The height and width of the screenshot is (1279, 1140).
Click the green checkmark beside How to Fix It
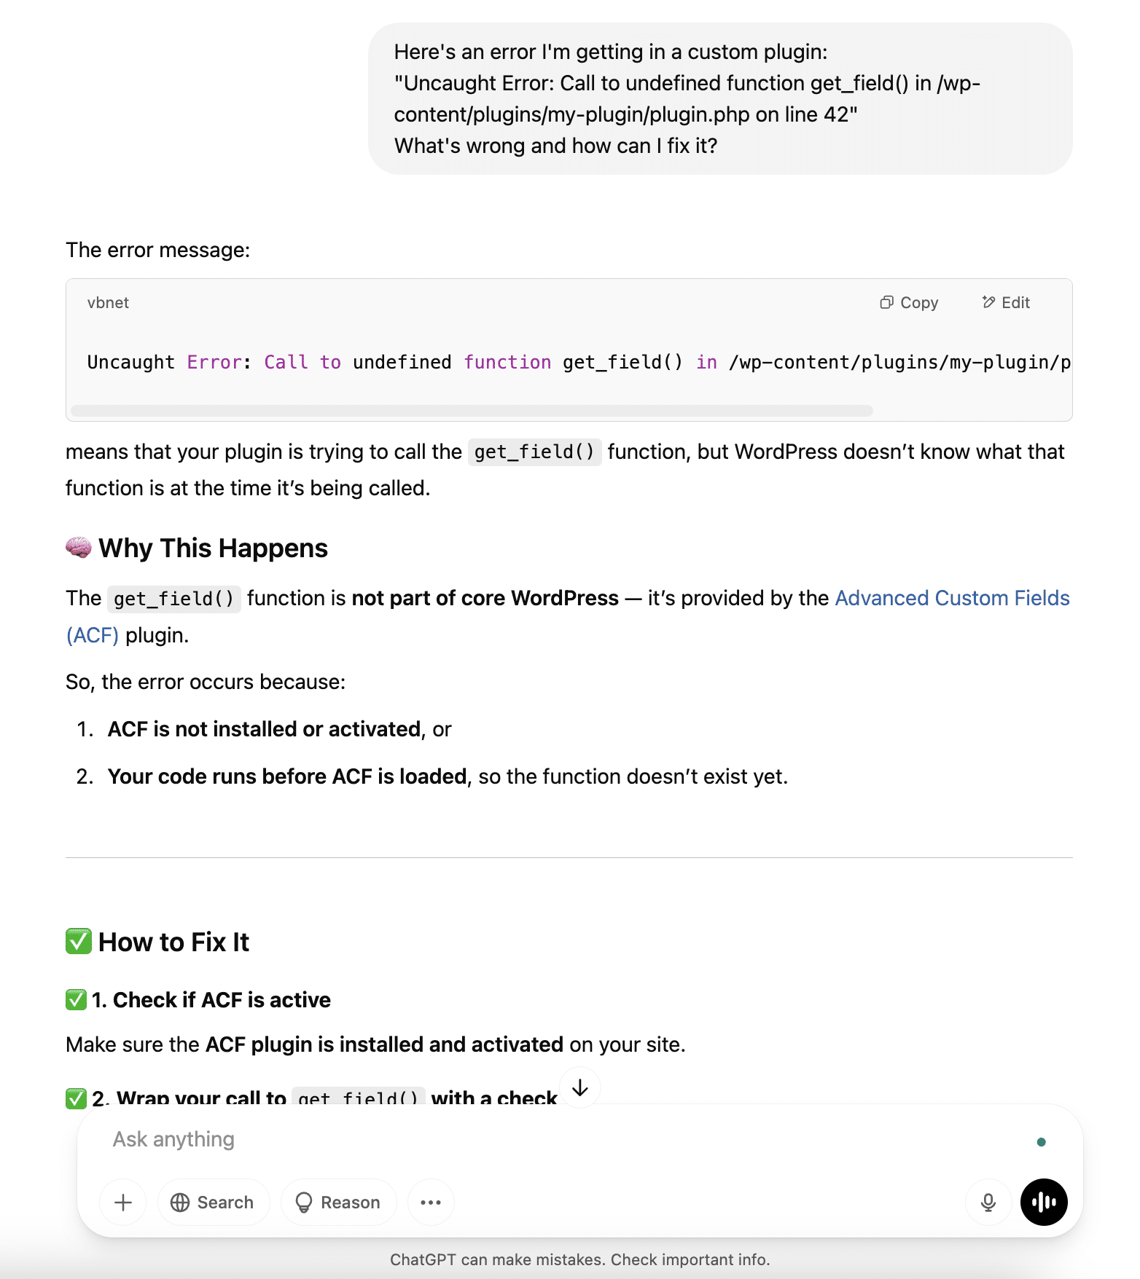[79, 941]
